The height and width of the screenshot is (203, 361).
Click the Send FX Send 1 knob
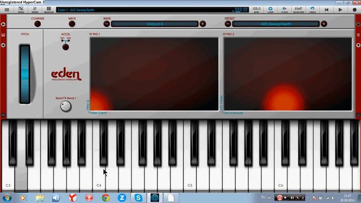[65, 107]
